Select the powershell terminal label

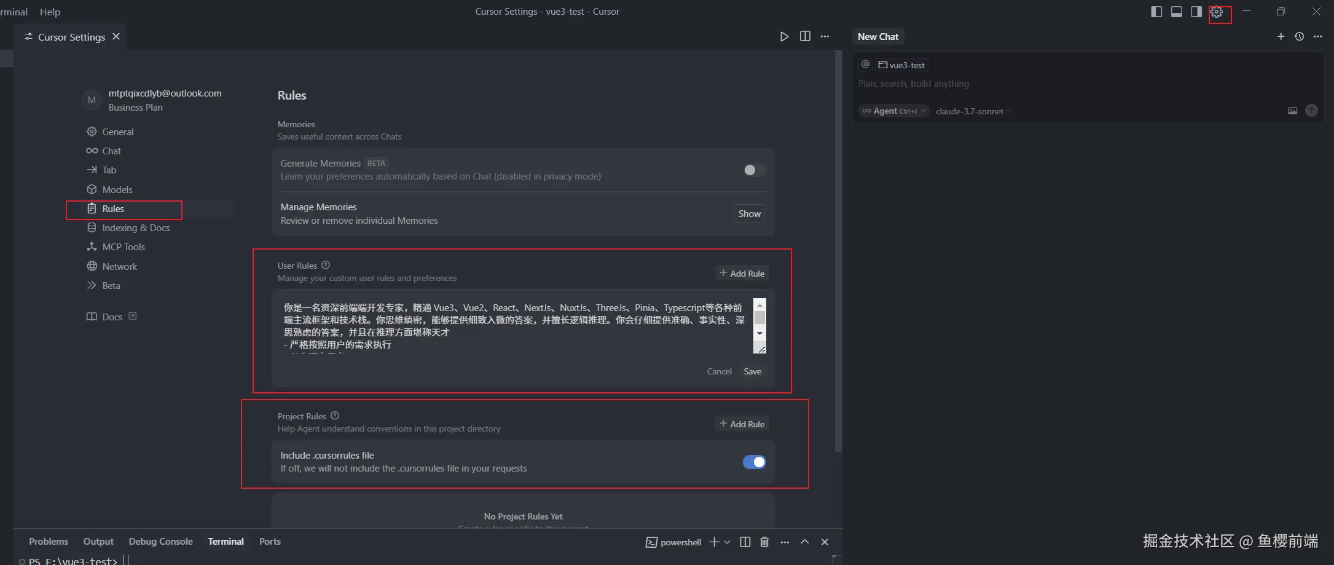click(x=673, y=542)
